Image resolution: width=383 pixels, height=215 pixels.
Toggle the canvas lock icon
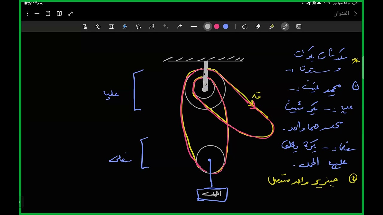[x=85, y=27]
